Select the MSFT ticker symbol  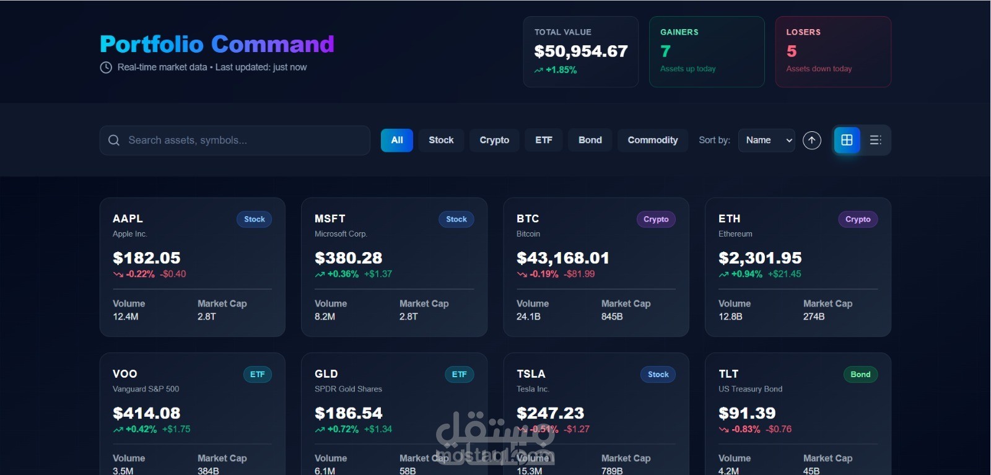330,219
